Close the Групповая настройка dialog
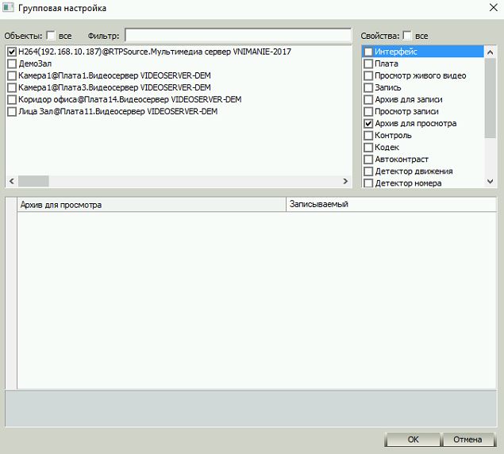This screenshot has height=454, width=504. [x=494, y=8]
